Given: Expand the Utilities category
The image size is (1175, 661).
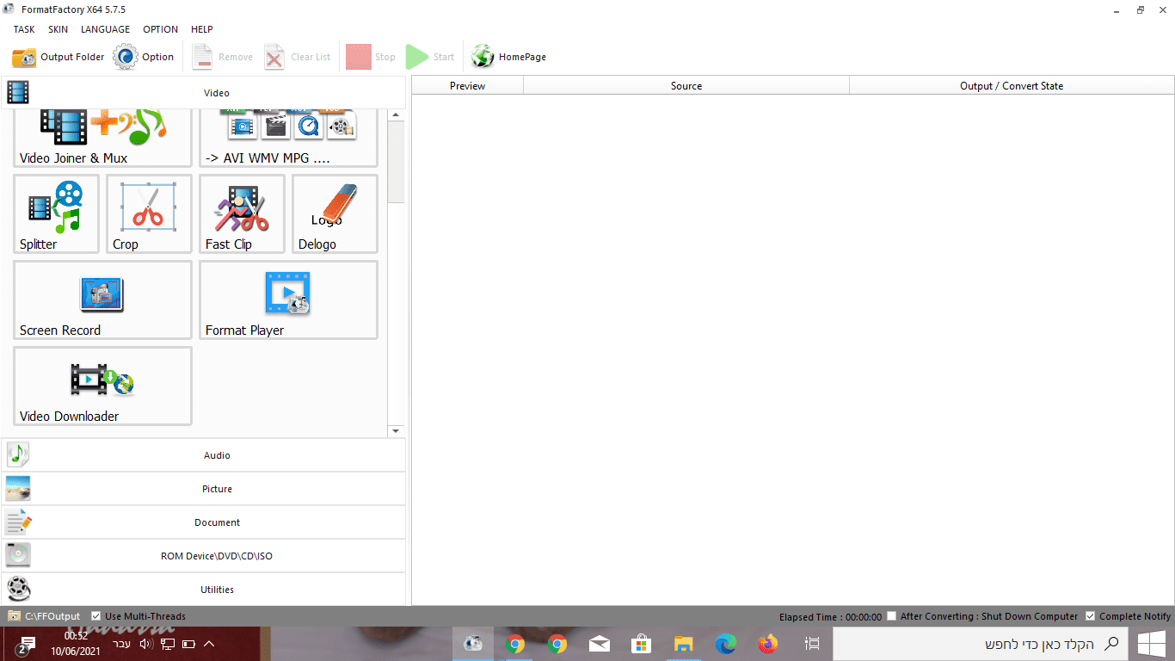Looking at the screenshot, I should click(203, 590).
